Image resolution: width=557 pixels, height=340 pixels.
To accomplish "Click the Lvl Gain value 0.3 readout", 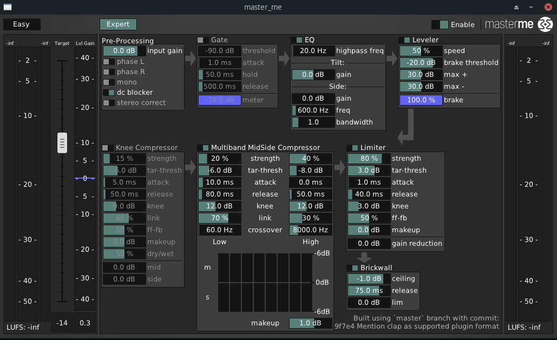I will pos(85,323).
